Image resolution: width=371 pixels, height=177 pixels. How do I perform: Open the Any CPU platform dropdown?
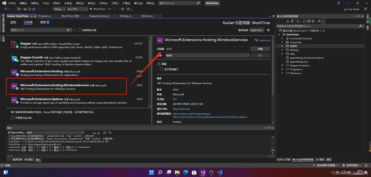77,9
